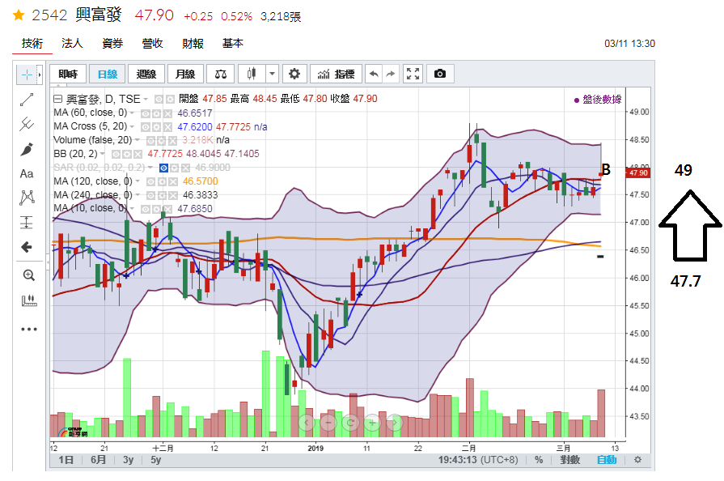
Task: Show the hidden SAR indicator
Action: pyautogui.click(x=164, y=168)
